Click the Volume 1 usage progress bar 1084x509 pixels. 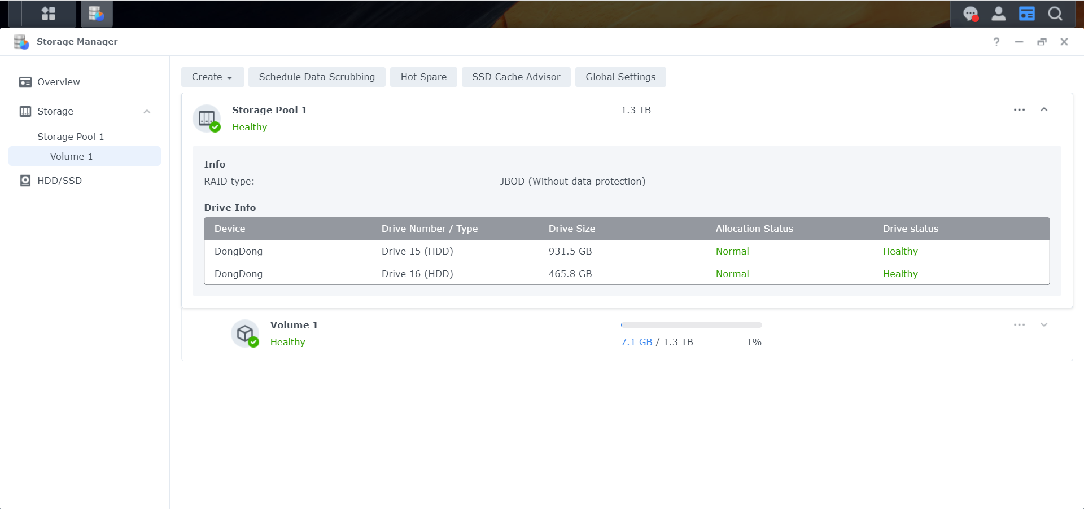coord(691,325)
